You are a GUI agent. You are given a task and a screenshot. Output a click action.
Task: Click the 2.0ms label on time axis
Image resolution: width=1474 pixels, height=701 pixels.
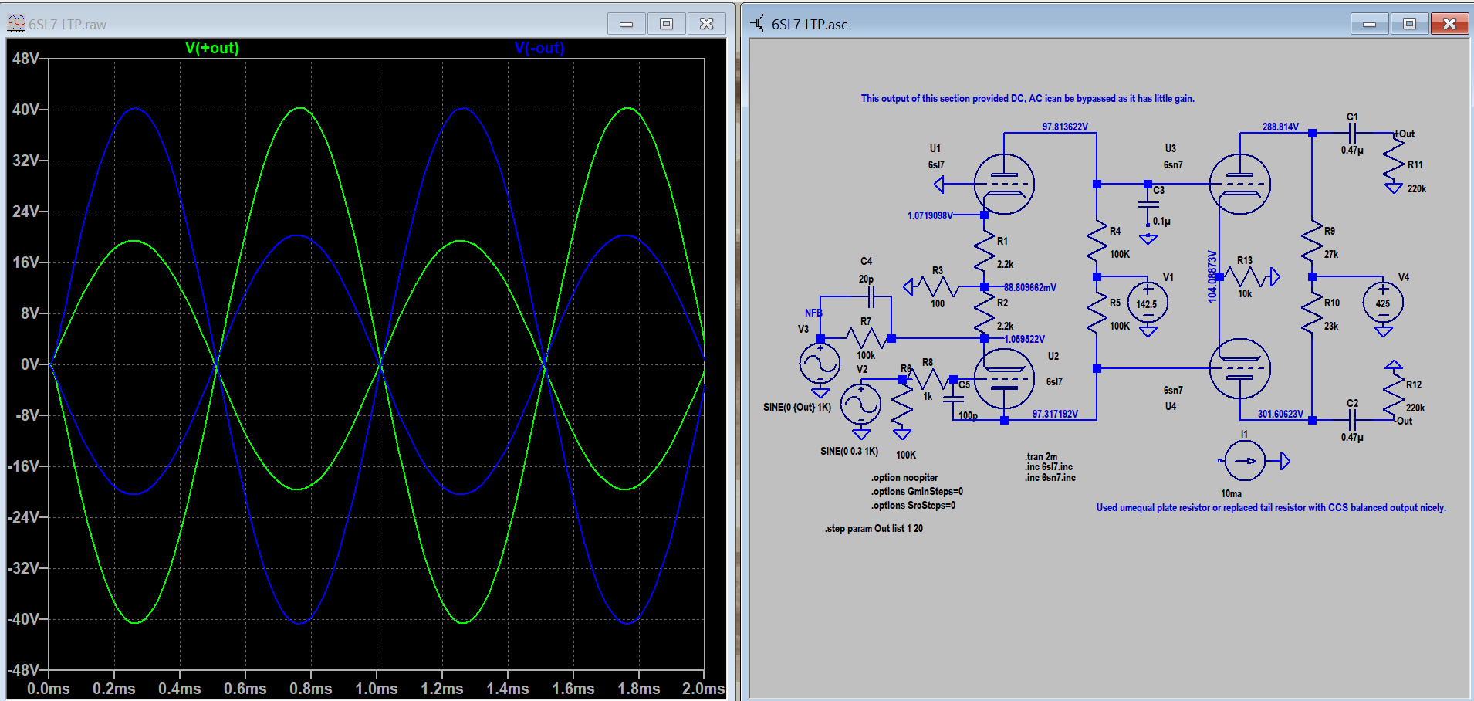(703, 689)
